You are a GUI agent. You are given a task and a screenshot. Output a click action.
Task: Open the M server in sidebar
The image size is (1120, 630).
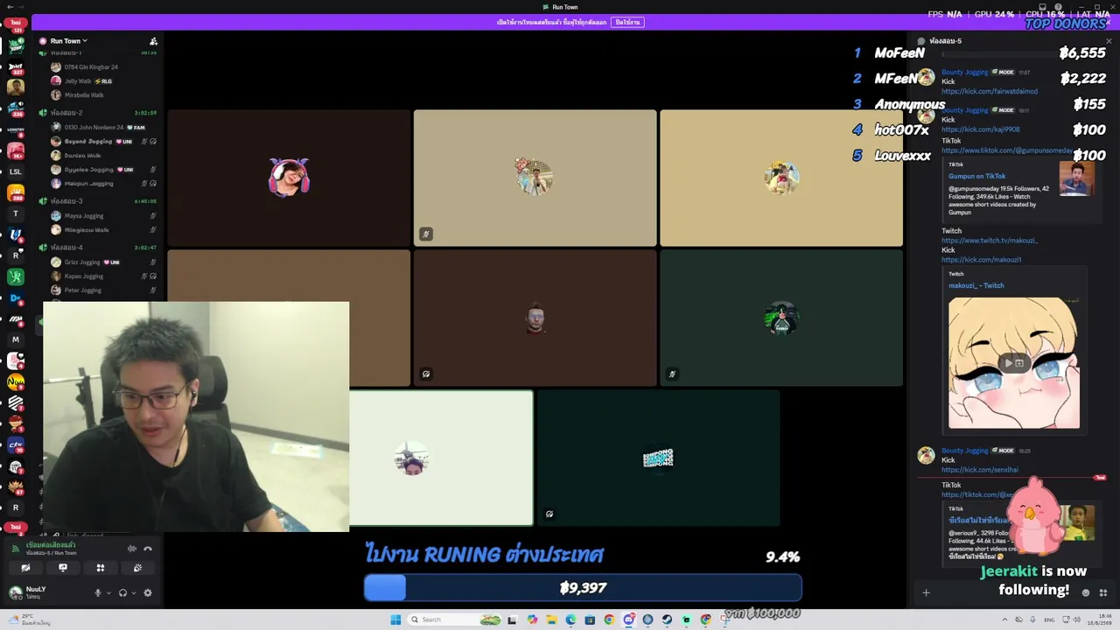click(x=16, y=339)
